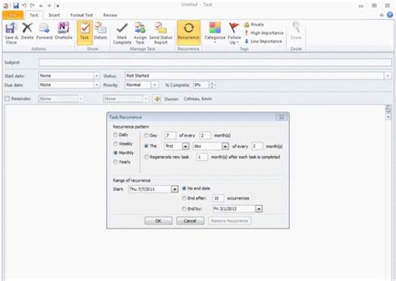Select the Task view button in Show group
This screenshot has width=396, height=281.
[x=85, y=33]
